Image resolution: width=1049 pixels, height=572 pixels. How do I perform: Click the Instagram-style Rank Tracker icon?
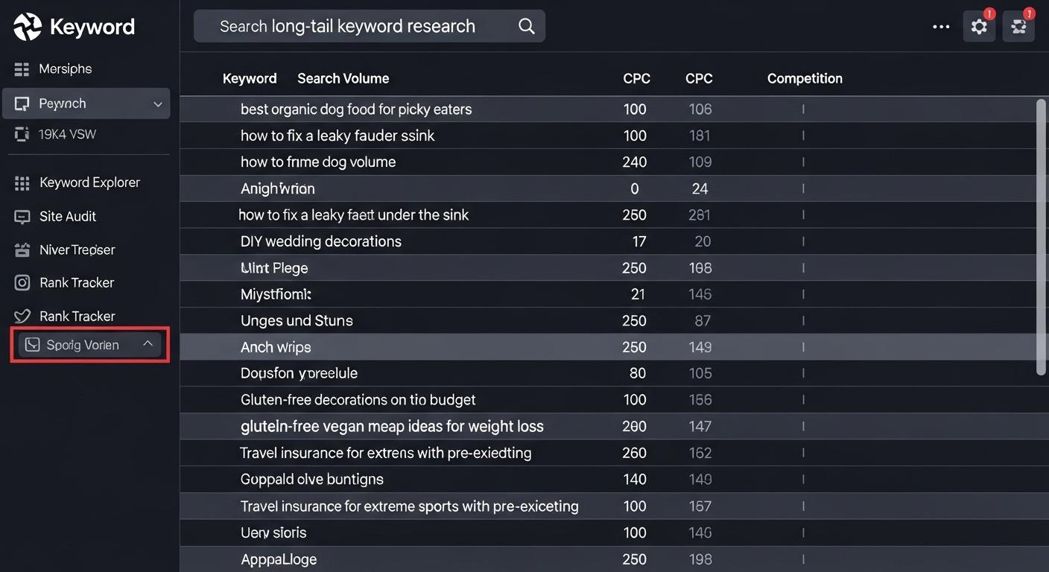point(22,283)
